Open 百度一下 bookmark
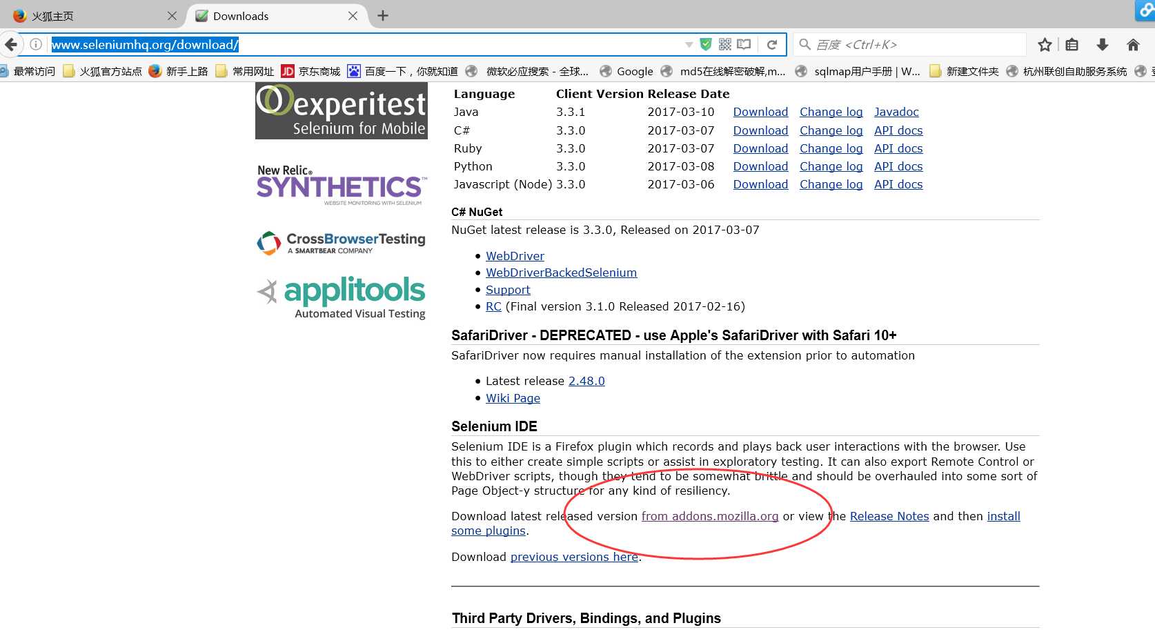 point(403,71)
